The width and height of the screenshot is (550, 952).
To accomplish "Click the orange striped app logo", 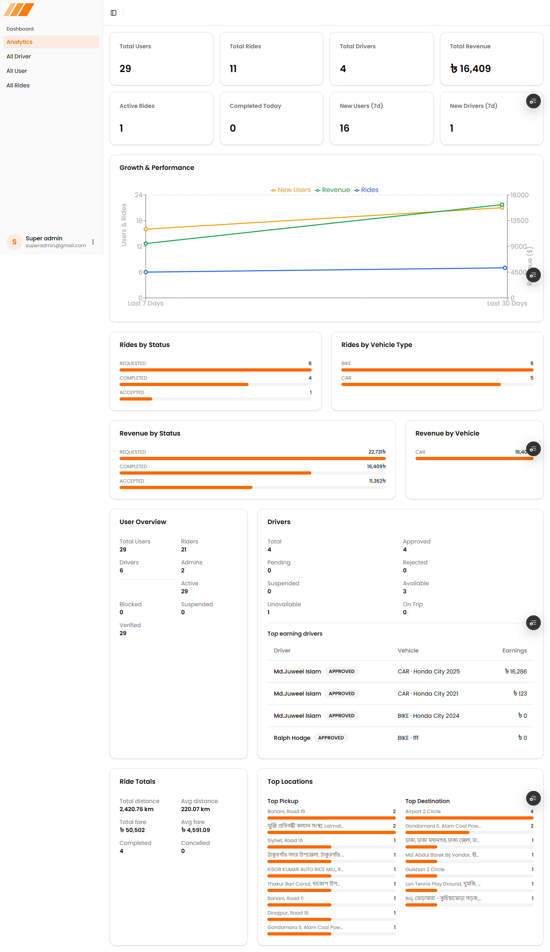I will (x=19, y=10).
